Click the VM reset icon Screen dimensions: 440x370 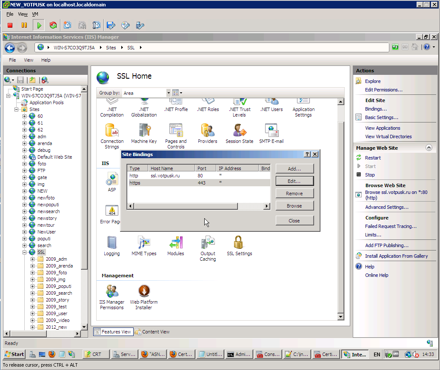(x=53, y=25)
